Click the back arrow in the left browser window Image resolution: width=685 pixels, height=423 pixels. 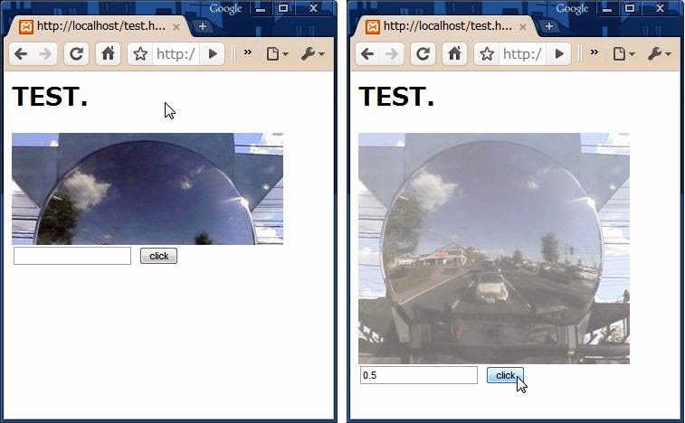pos(21,54)
